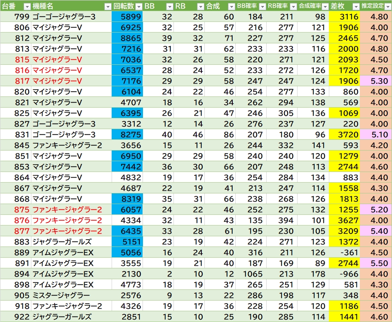The height and width of the screenshot is (322, 392).
Task: Select ジャグラーガールズ cell in row 883
Action: coord(71,242)
